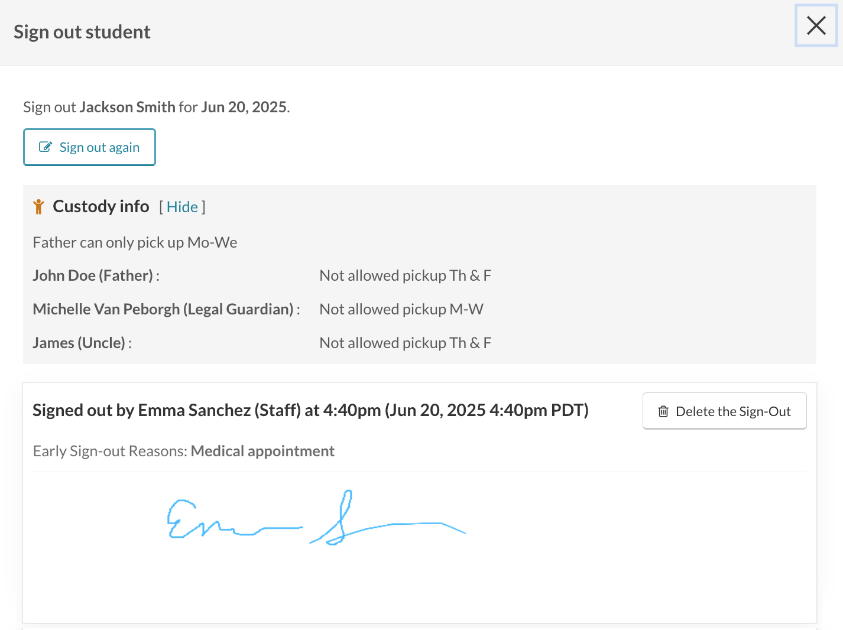Close the Sign out student dialog

click(x=816, y=25)
